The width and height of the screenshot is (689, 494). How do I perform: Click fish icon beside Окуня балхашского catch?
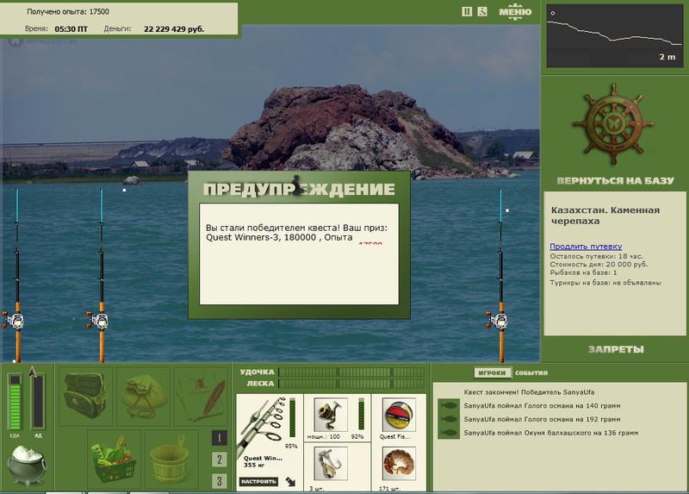coord(449,433)
